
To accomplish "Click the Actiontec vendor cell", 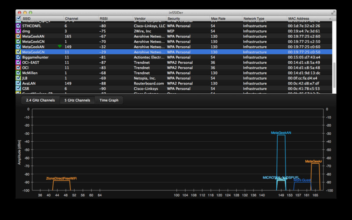I will 149,57.
